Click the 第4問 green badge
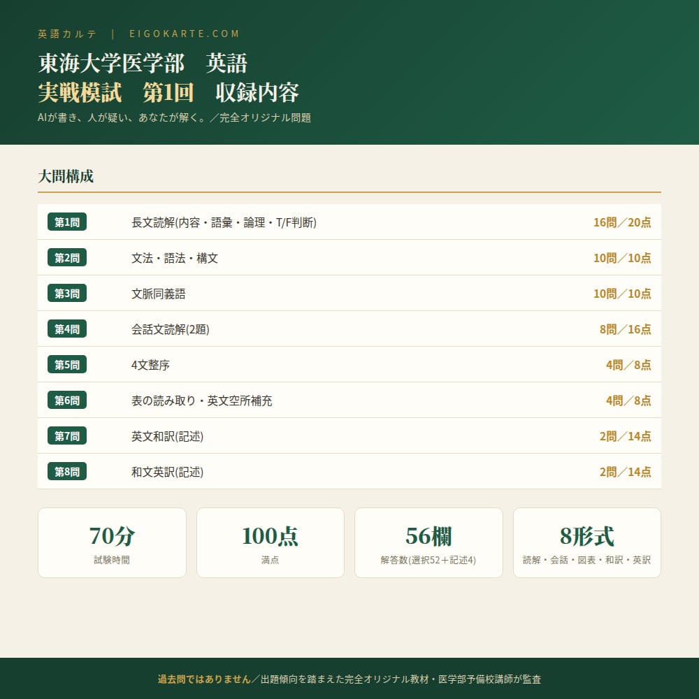Screen dimensions: 699x699 tap(67, 329)
